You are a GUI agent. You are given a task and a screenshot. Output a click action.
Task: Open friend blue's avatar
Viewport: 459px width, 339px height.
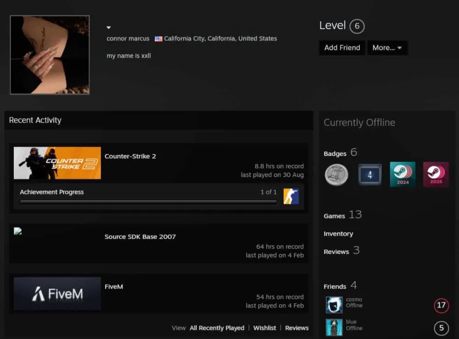click(334, 327)
